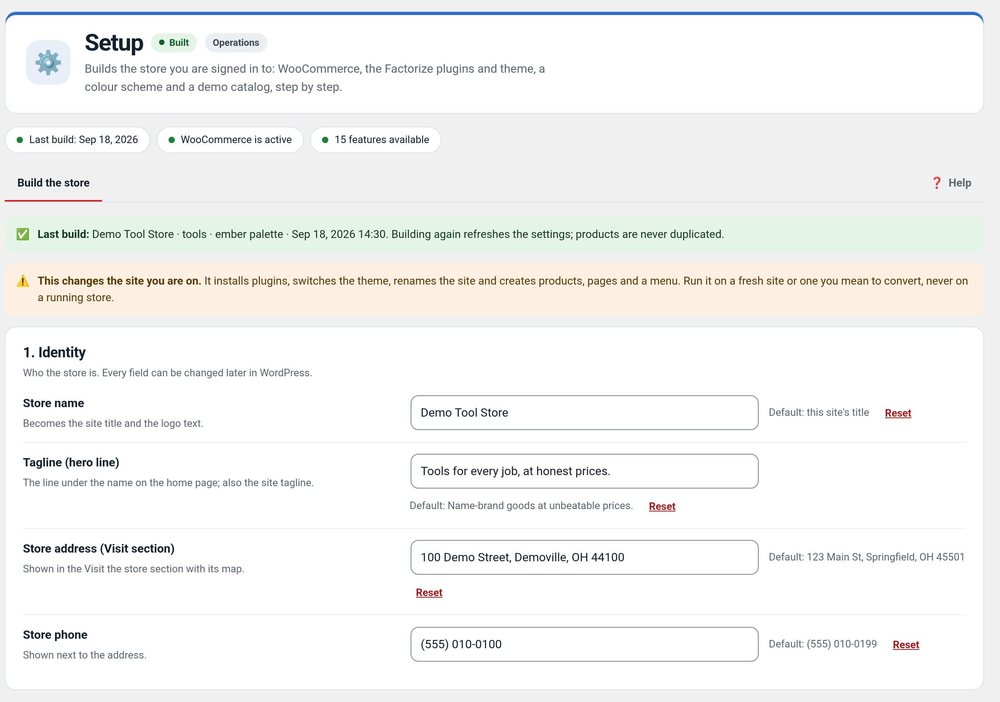The image size is (1000, 702).
Task: Click the red question mark Help icon
Action: tap(936, 183)
